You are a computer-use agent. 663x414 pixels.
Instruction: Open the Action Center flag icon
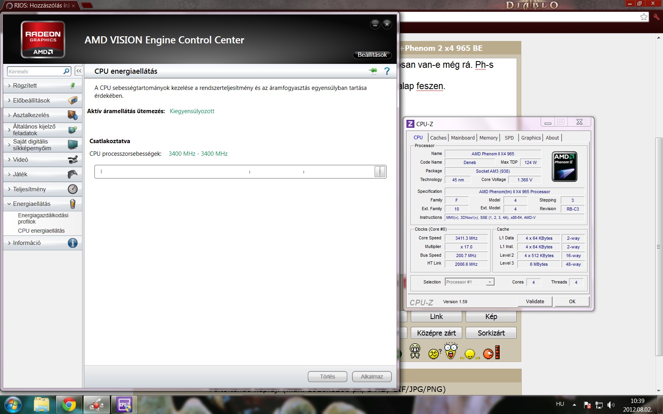(587, 405)
